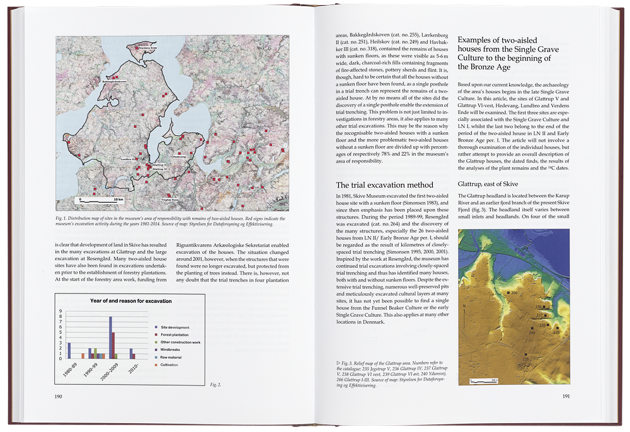
Task: Click the "Glattrup V" map label
Action: (x=159, y=165)
